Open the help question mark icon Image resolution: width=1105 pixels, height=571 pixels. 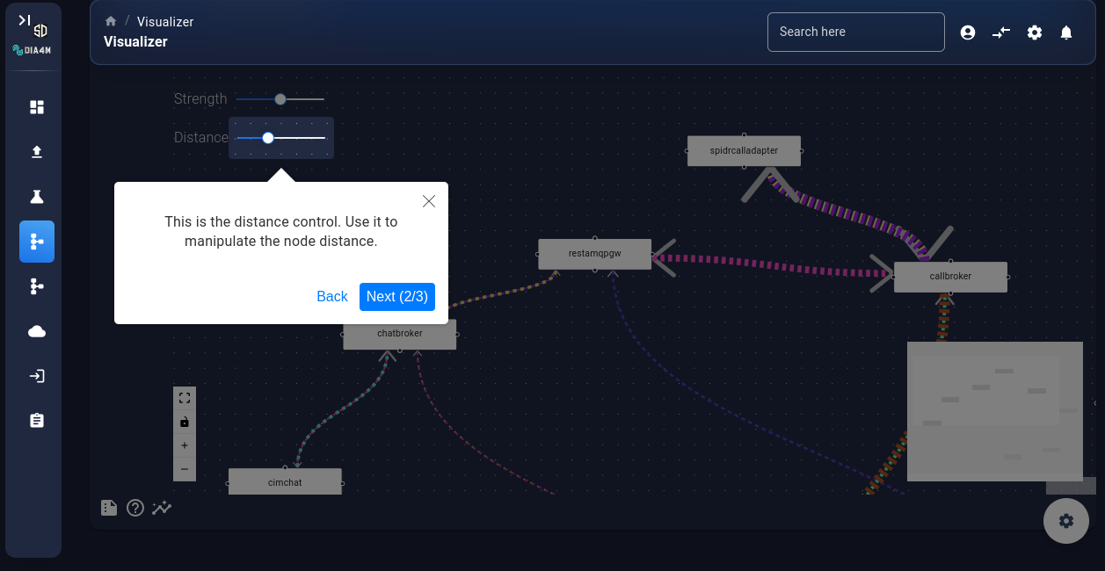pyautogui.click(x=135, y=508)
